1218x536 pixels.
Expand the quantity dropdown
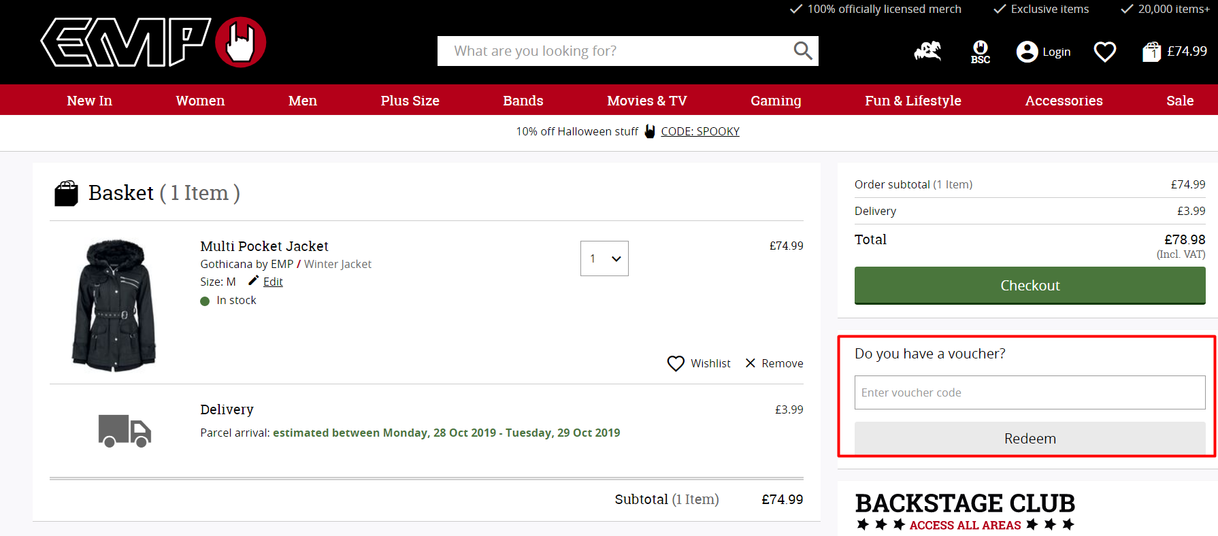point(604,258)
